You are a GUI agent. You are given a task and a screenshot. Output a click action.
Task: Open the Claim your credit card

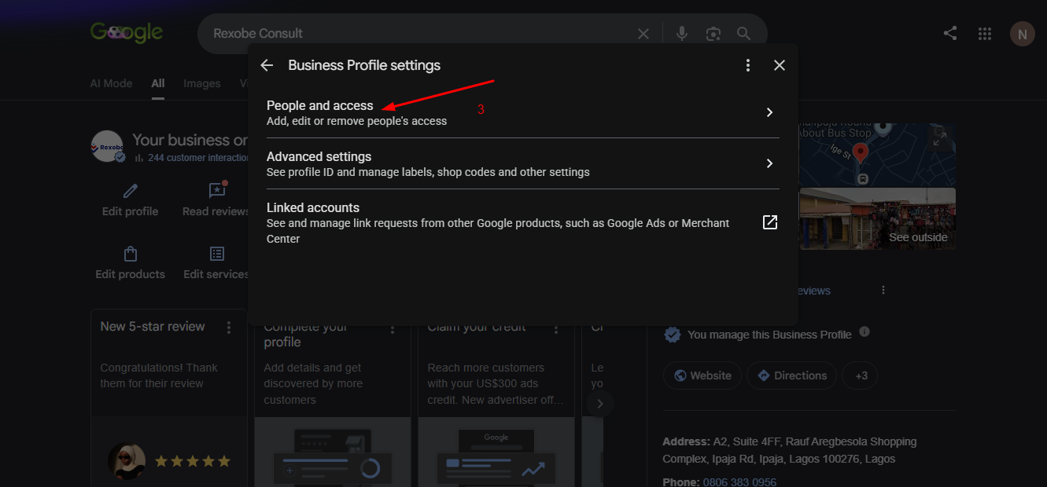(496, 405)
